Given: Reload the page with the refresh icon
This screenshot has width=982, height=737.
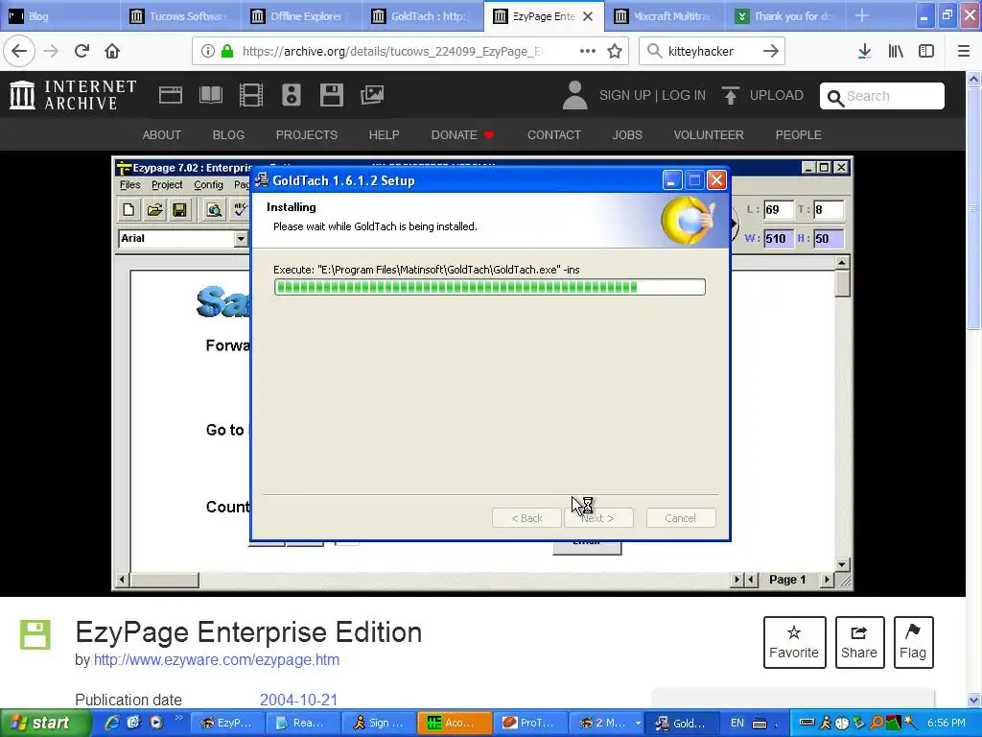Looking at the screenshot, I should pyautogui.click(x=82, y=51).
